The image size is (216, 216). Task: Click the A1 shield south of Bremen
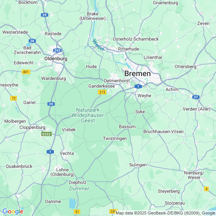coord(138,86)
